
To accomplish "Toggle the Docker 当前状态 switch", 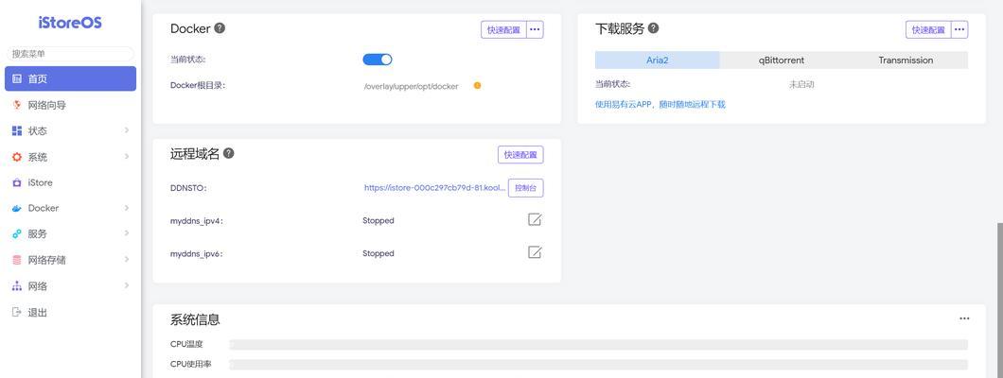I will coord(378,60).
